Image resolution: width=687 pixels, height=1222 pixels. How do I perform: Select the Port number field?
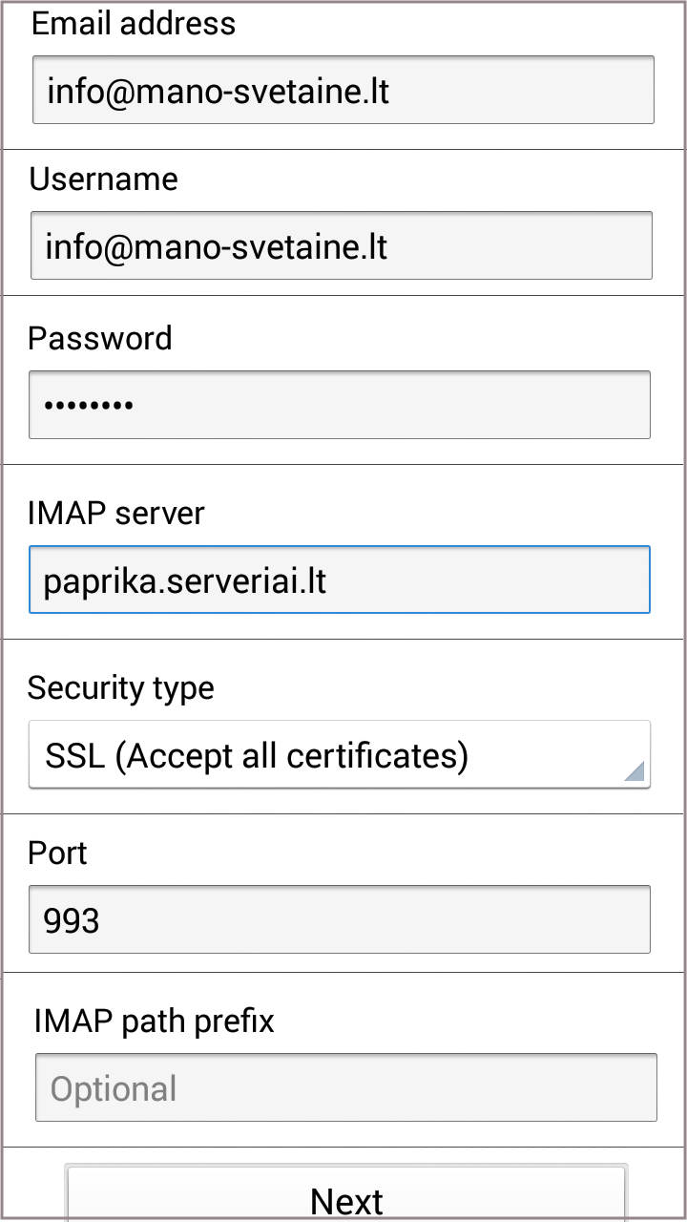click(x=339, y=919)
